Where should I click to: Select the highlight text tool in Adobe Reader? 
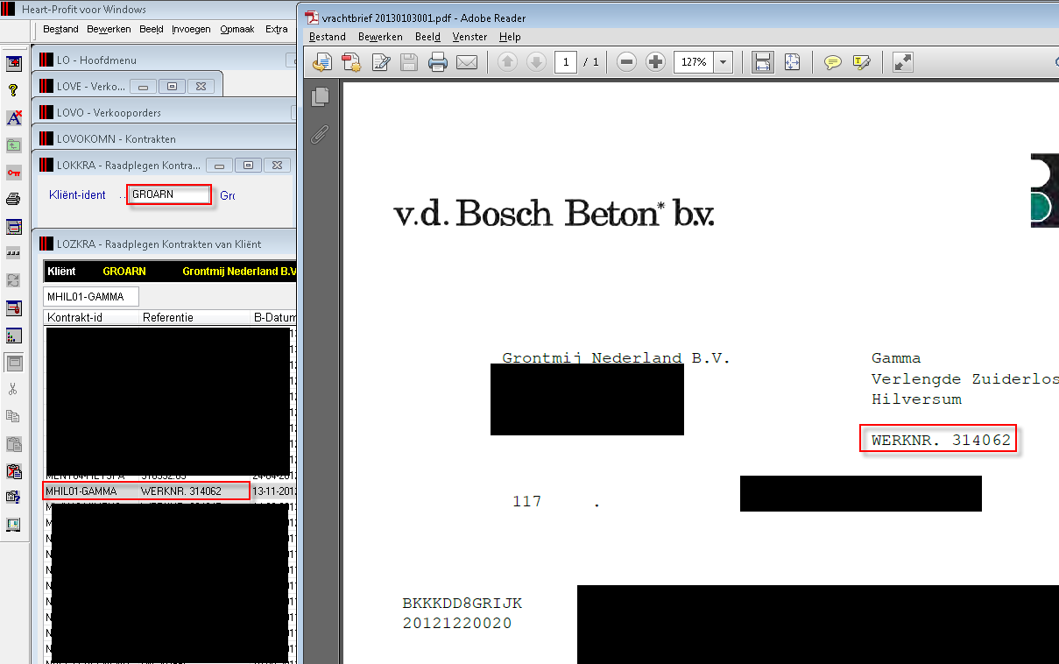pyautogui.click(x=861, y=62)
